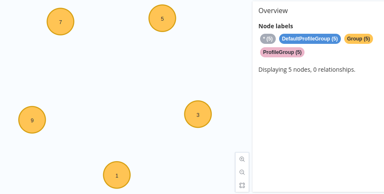Pick the orange Group (5) label pill
The image size is (384, 194).
point(358,39)
